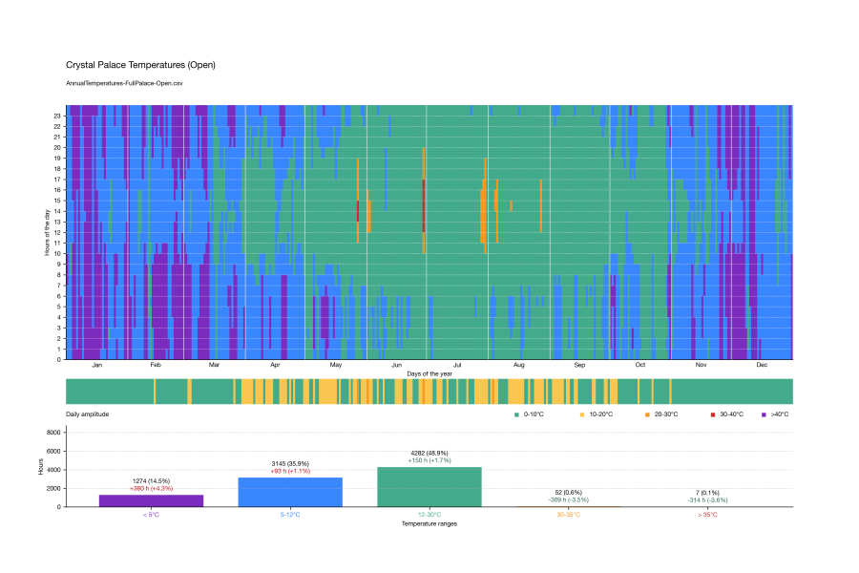The image size is (859, 573).
Task: Click the purple >40°C legend swatch
Action: coord(764,414)
